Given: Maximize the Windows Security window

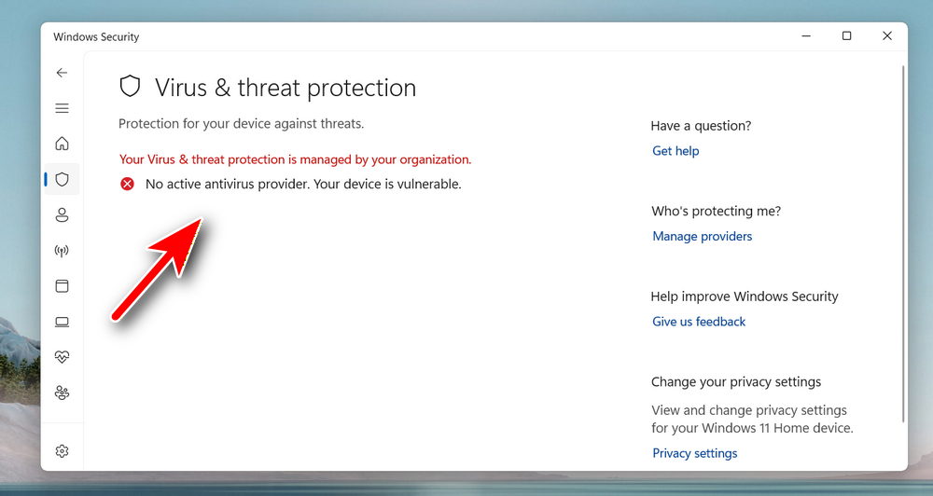Looking at the screenshot, I should pyautogui.click(x=846, y=36).
